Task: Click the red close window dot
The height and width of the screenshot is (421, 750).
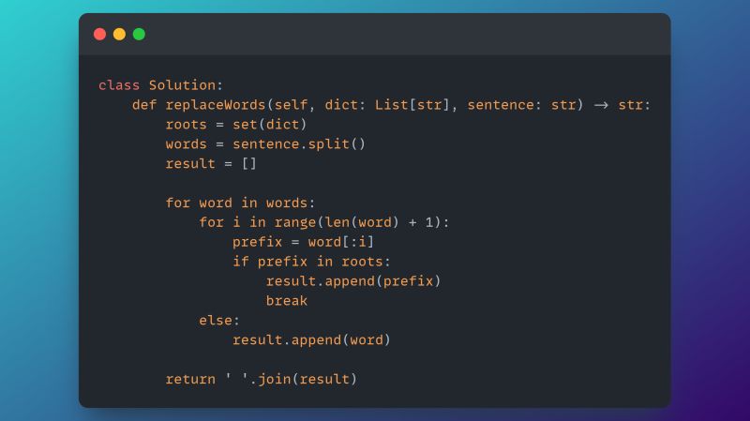Action: point(99,35)
